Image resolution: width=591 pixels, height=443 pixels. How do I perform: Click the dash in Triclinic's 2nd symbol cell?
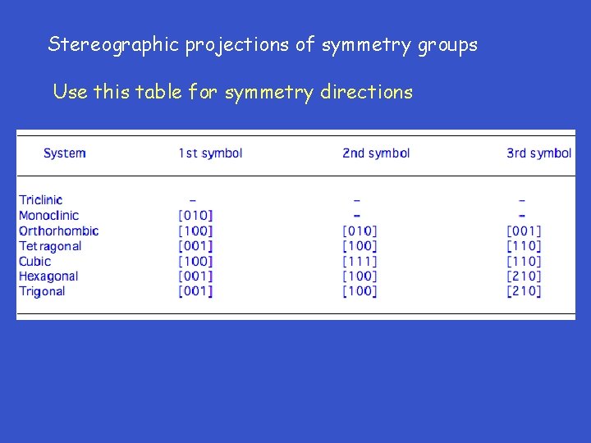[357, 200]
